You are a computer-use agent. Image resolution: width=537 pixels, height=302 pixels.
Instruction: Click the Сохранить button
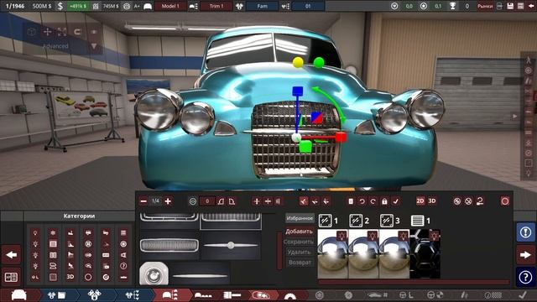299,242
